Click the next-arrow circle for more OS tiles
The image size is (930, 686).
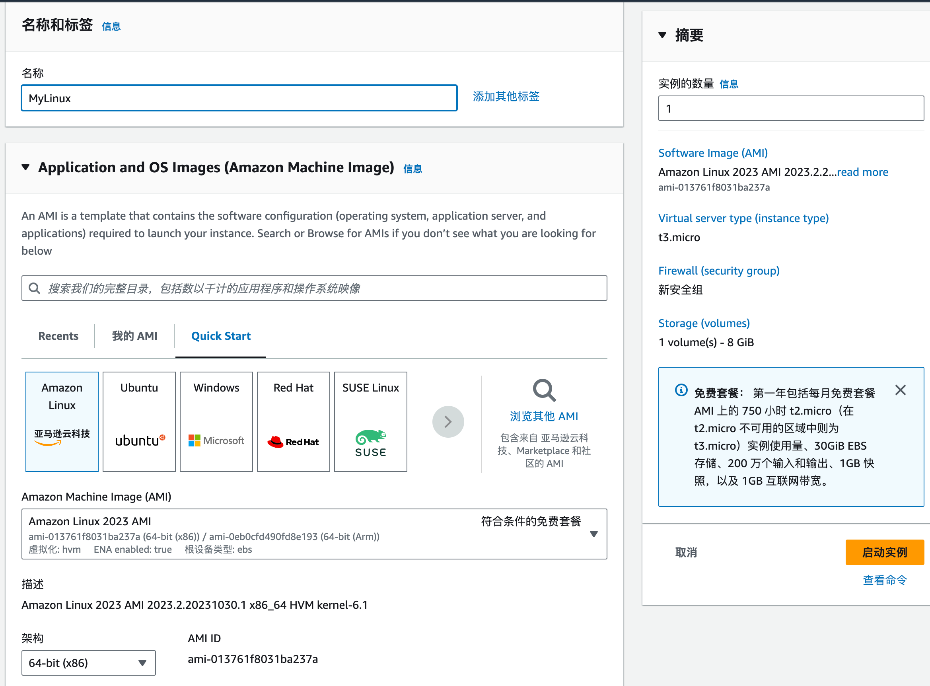coord(448,421)
